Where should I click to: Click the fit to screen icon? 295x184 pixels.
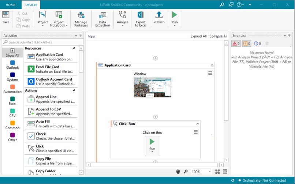(217, 172)
